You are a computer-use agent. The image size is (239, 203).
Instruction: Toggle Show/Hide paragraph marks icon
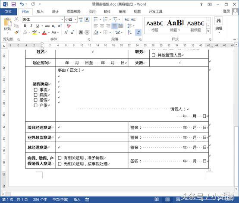click(x=138, y=32)
